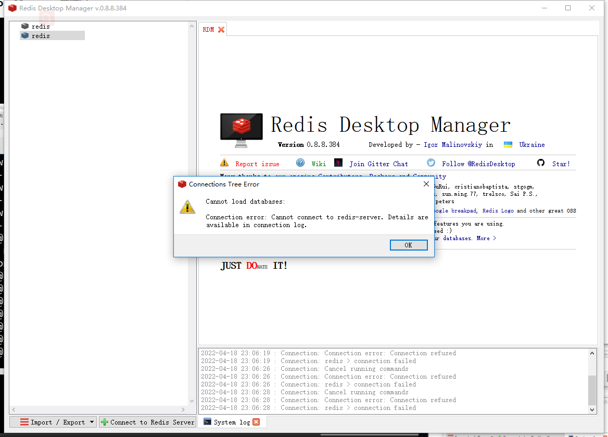
Task: Click the 23:06:28 'redis > connection failed' log line
Action: point(308,407)
